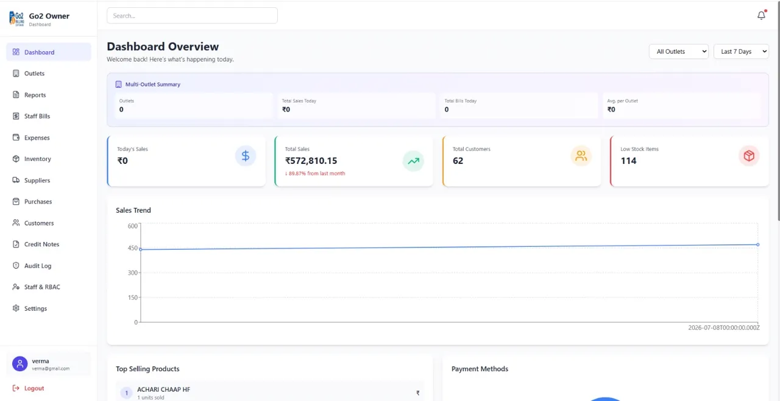Click the Total Bills Today summary cell
Screen dimensions: 780x401
coord(519,105)
